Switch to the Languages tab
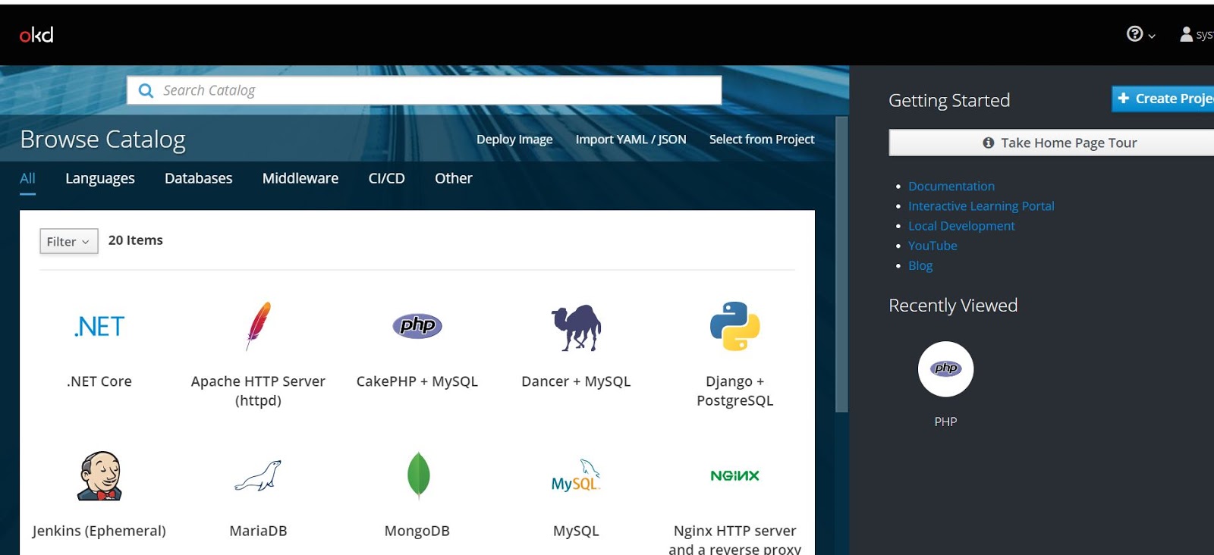 tap(100, 178)
